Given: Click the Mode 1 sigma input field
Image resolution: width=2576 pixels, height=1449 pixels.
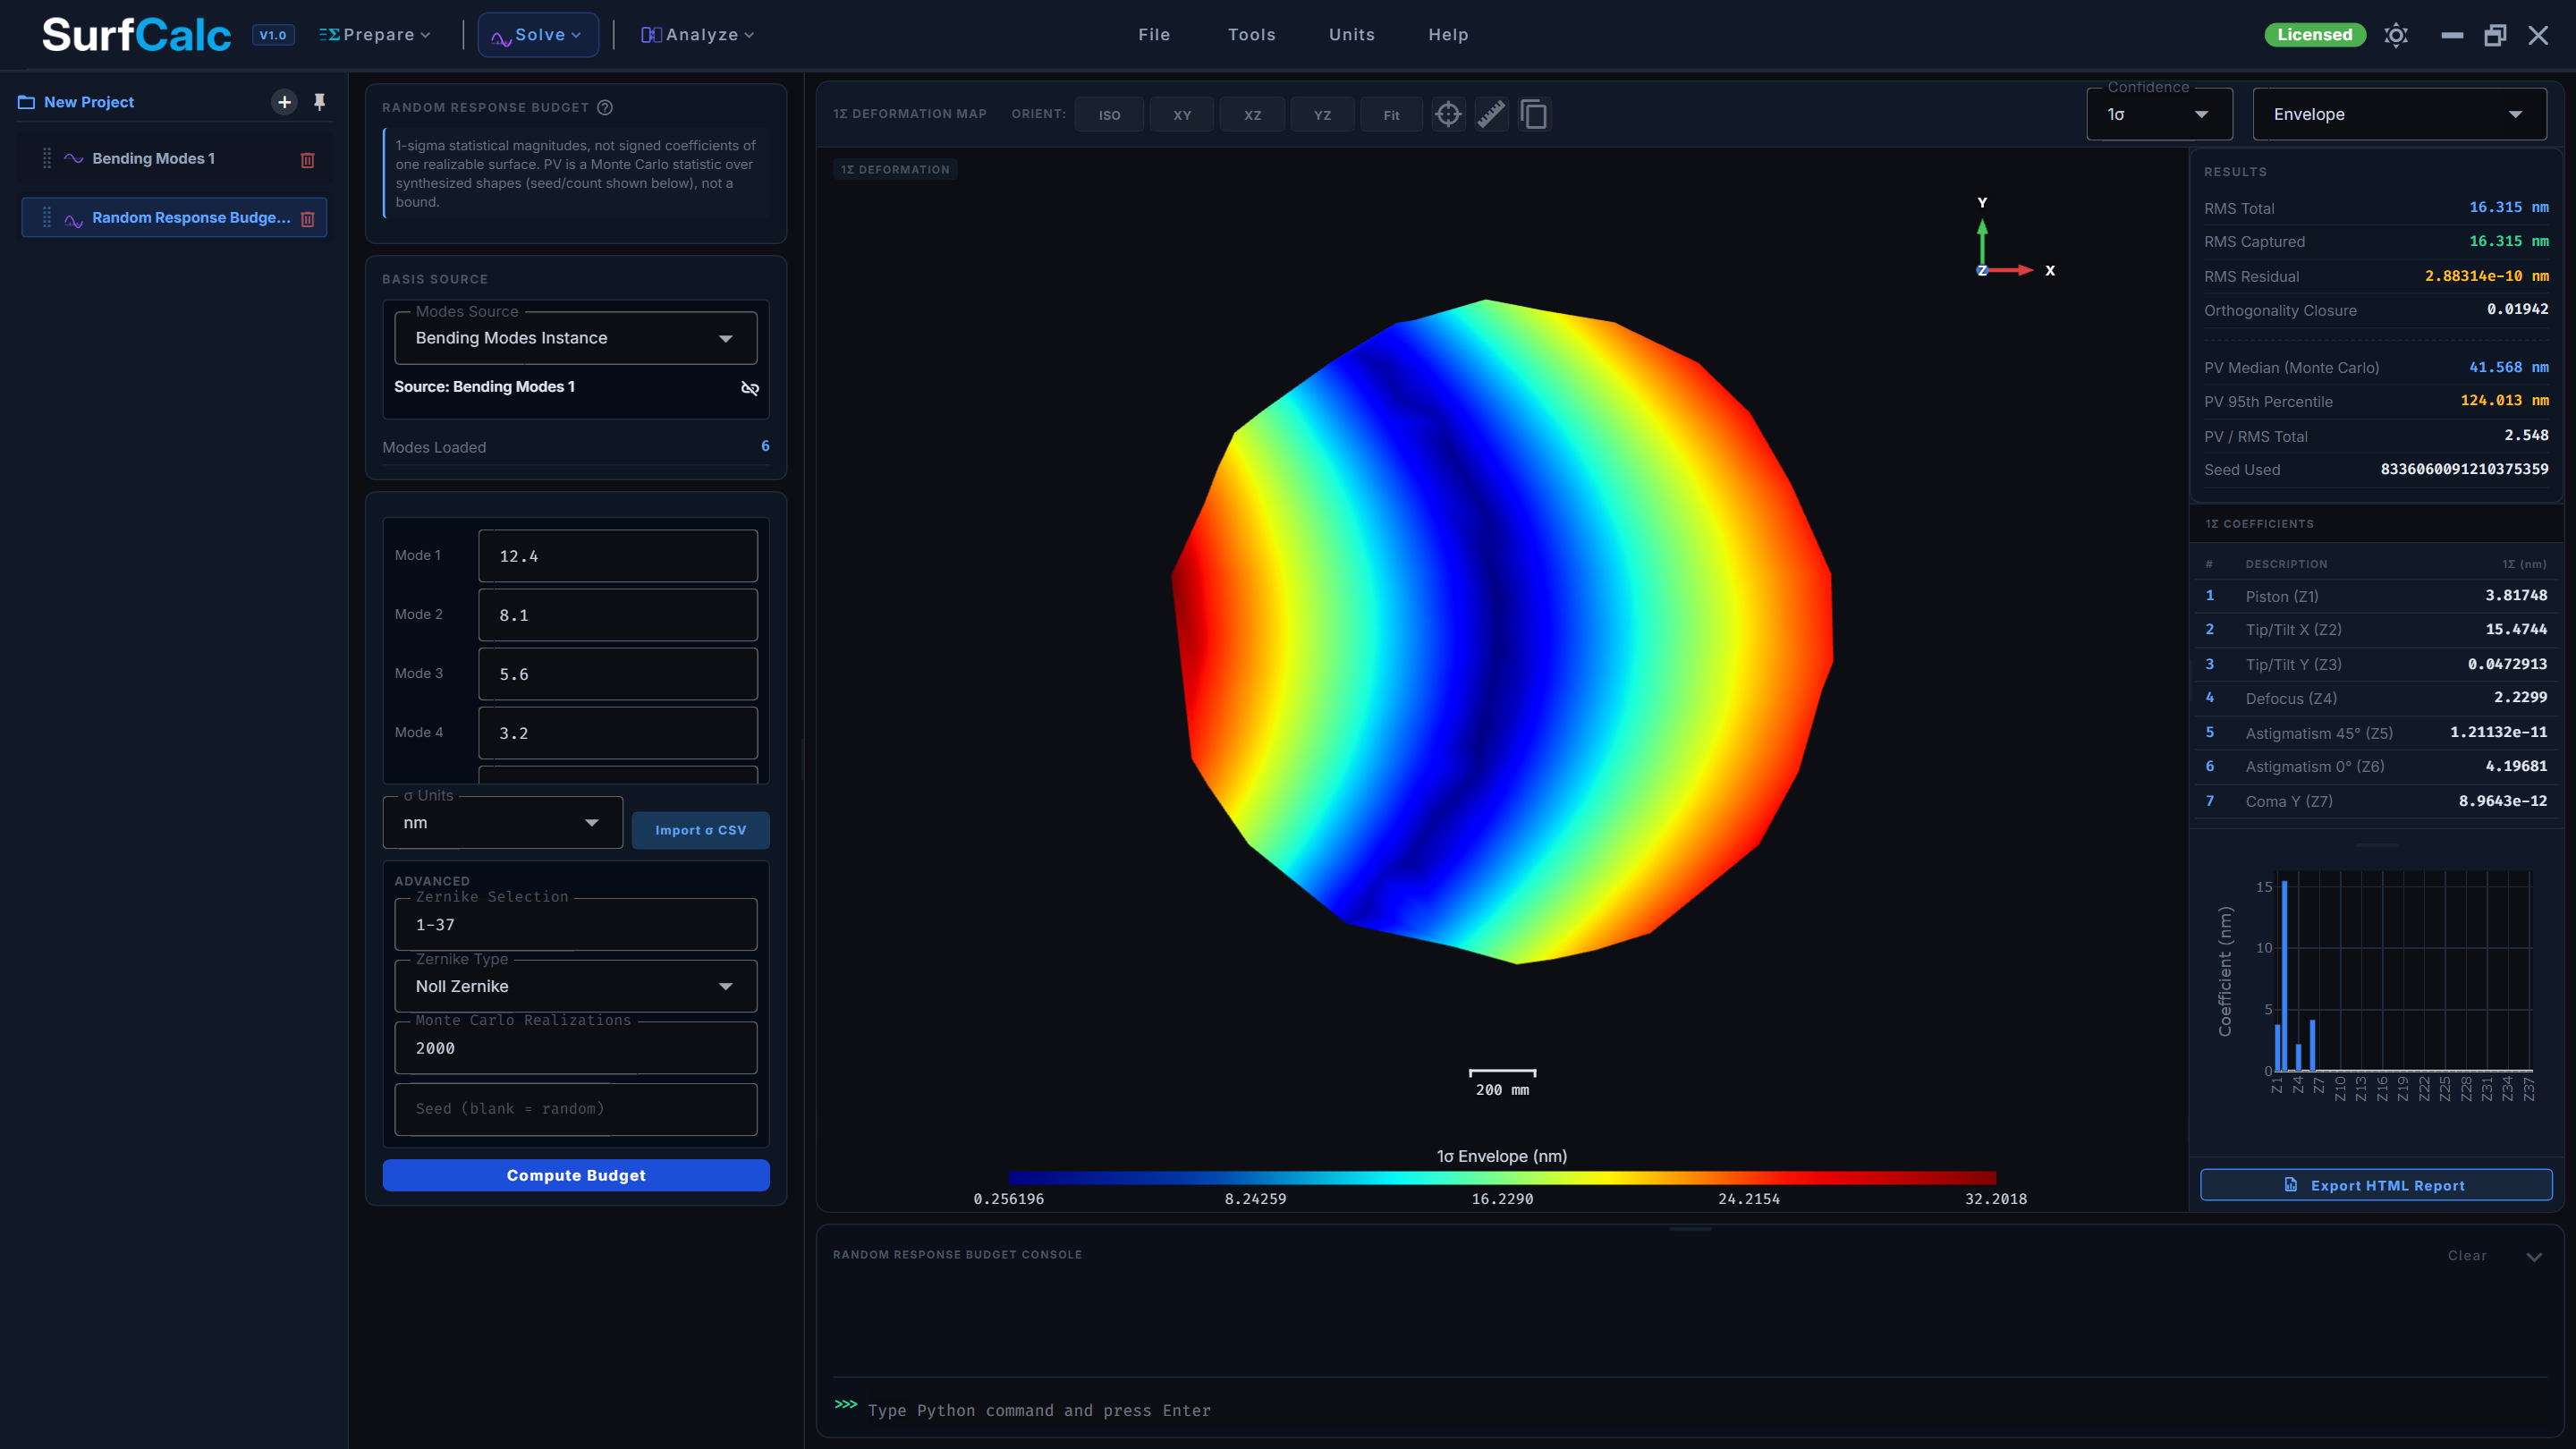Looking at the screenshot, I should [x=618, y=556].
